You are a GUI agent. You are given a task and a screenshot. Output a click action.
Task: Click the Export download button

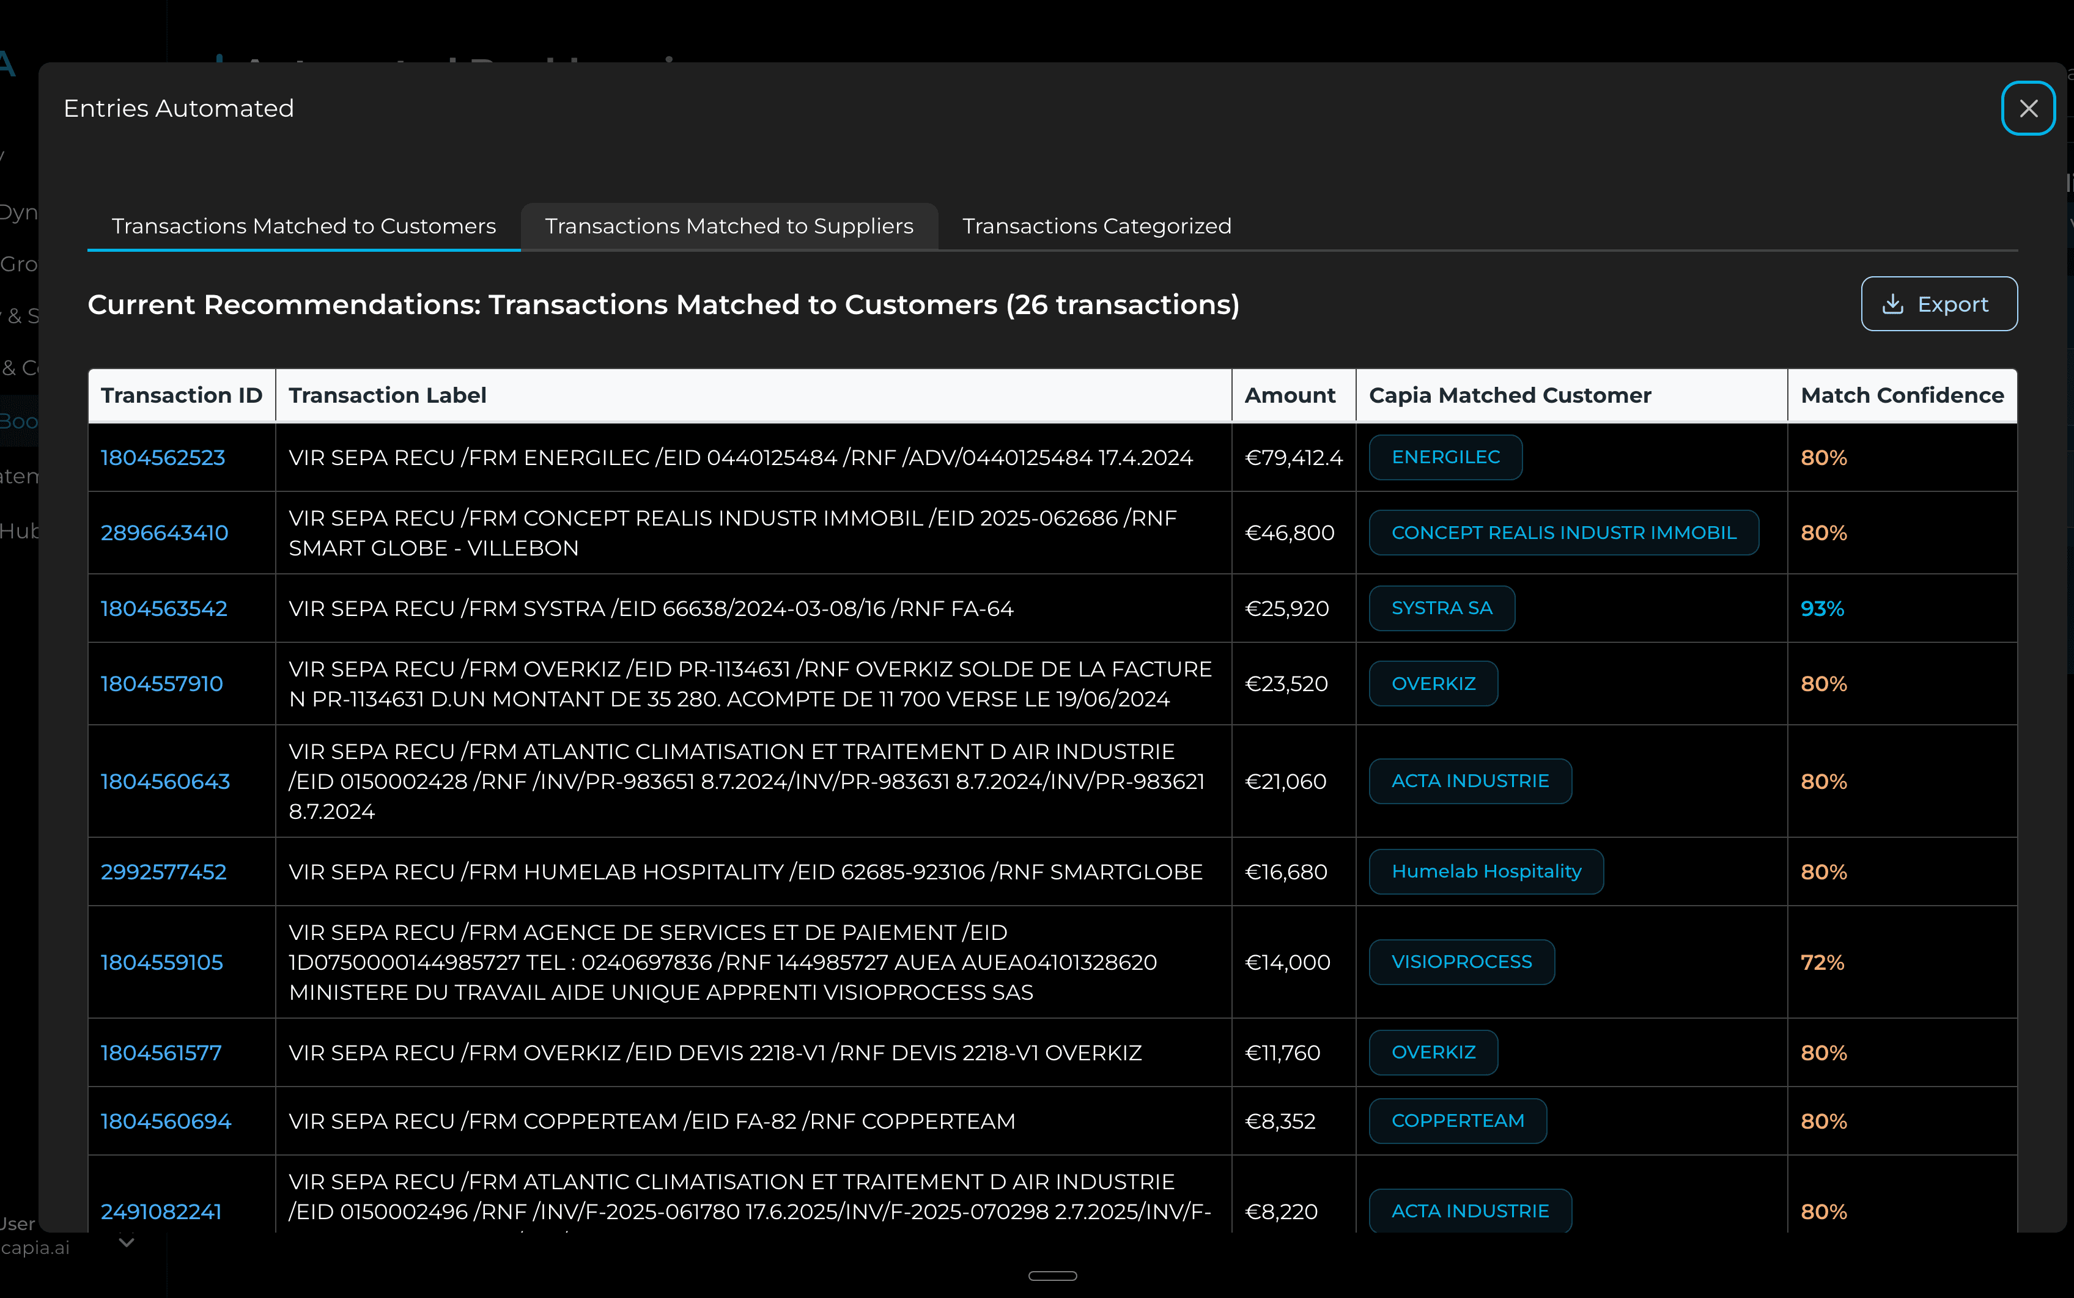(1938, 304)
